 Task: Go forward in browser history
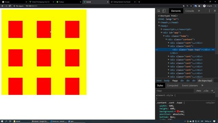point(6,6)
